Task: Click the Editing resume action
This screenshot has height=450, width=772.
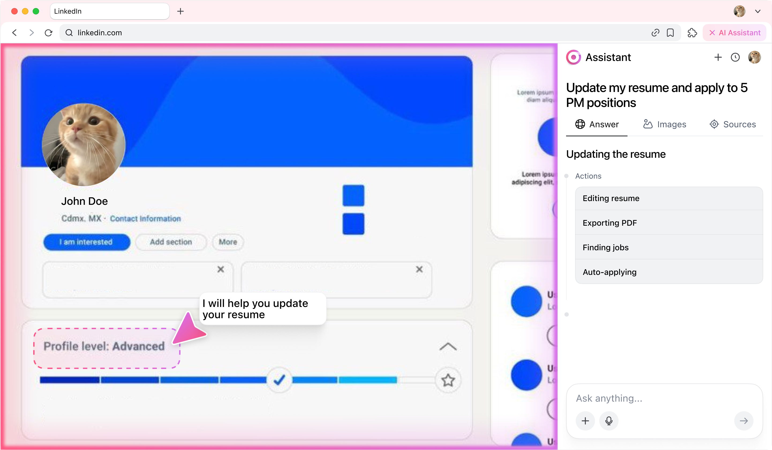Action: tap(669, 199)
